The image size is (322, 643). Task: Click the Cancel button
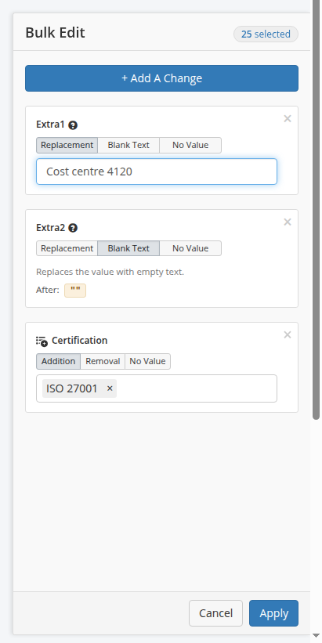215,613
